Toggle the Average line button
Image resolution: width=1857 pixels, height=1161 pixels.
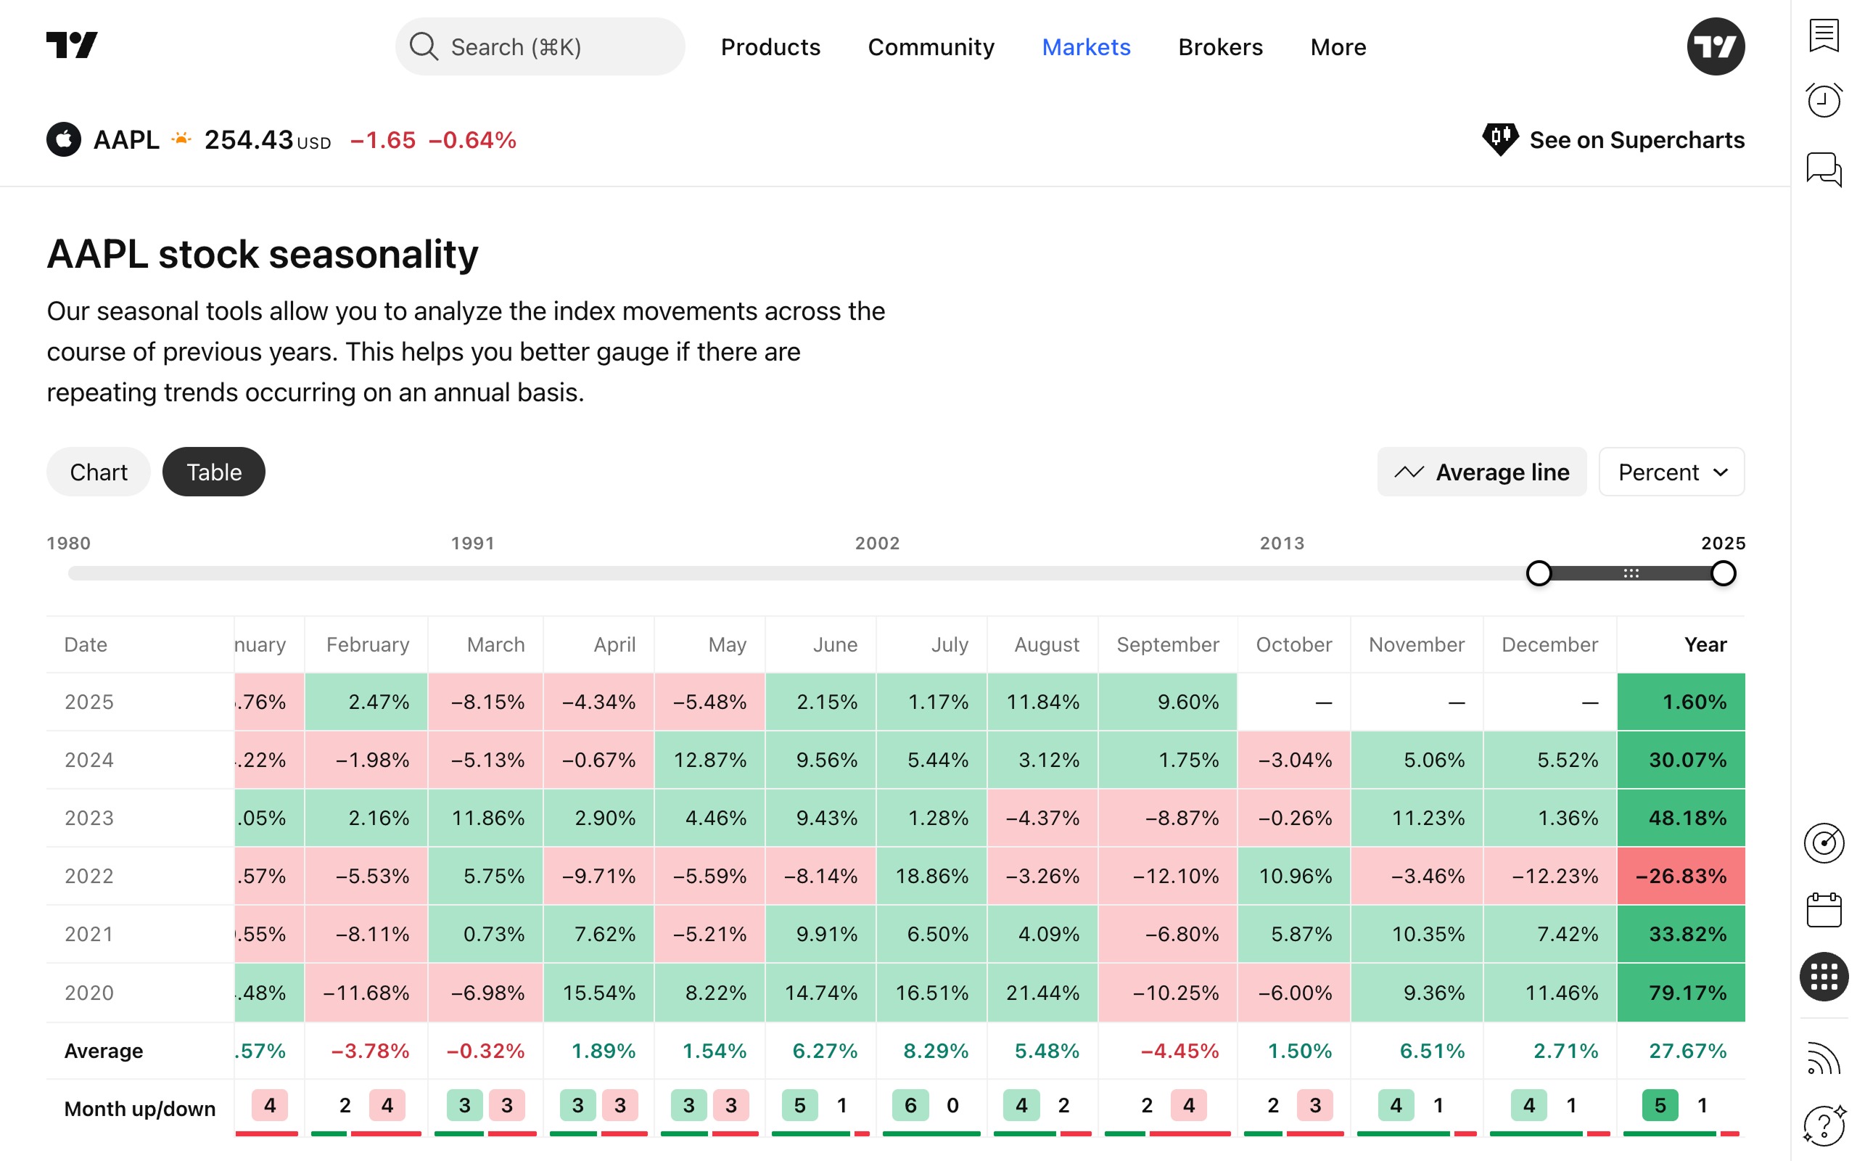click(x=1481, y=472)
